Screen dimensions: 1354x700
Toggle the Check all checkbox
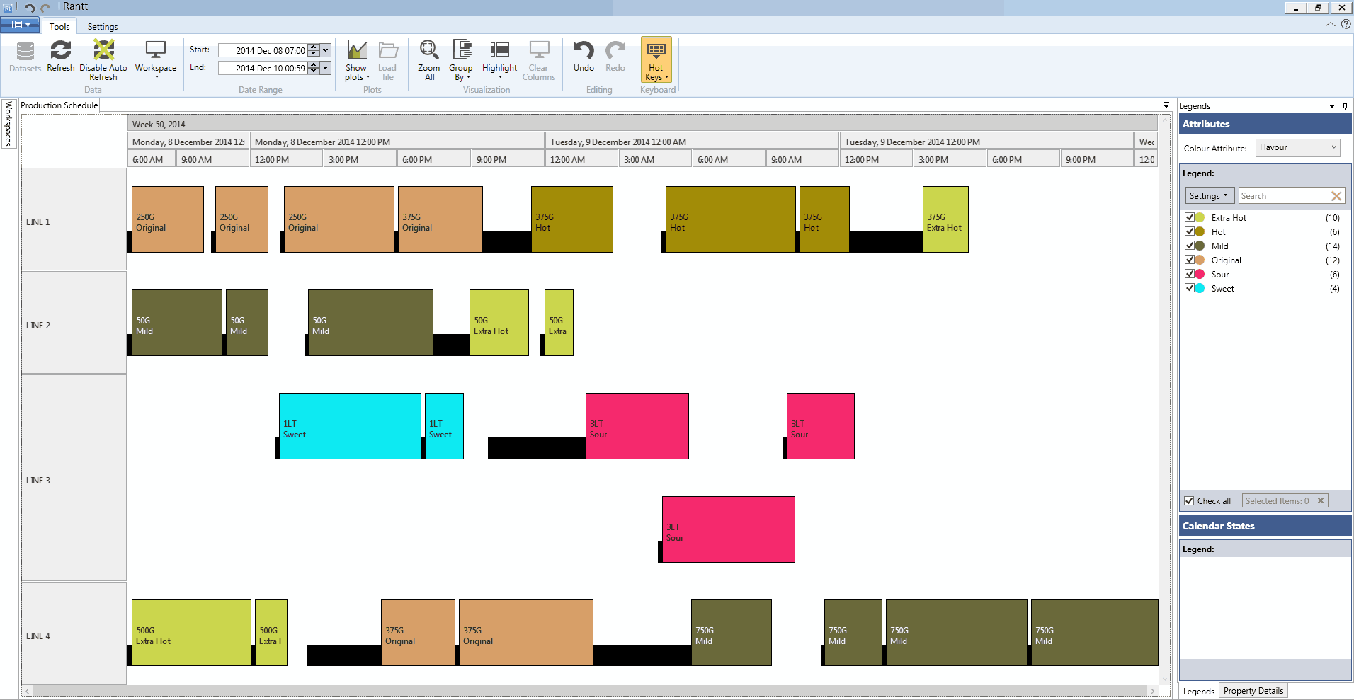coord(1189,501)
